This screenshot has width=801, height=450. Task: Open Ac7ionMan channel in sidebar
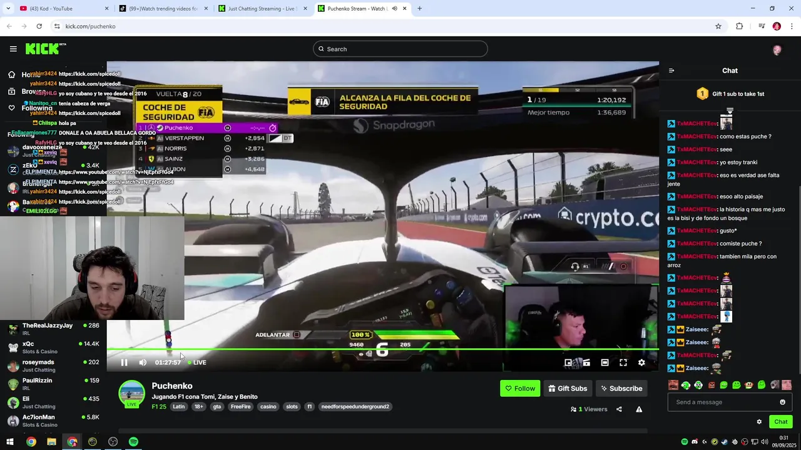(x=53, y=421)
